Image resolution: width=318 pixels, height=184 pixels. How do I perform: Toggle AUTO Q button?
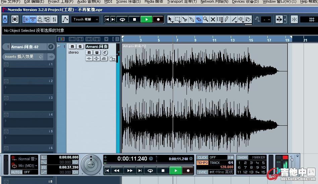click(x=17, y=172)
